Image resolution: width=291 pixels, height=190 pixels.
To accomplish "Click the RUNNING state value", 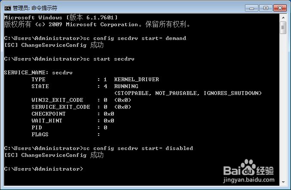I will tap(126, 86).
